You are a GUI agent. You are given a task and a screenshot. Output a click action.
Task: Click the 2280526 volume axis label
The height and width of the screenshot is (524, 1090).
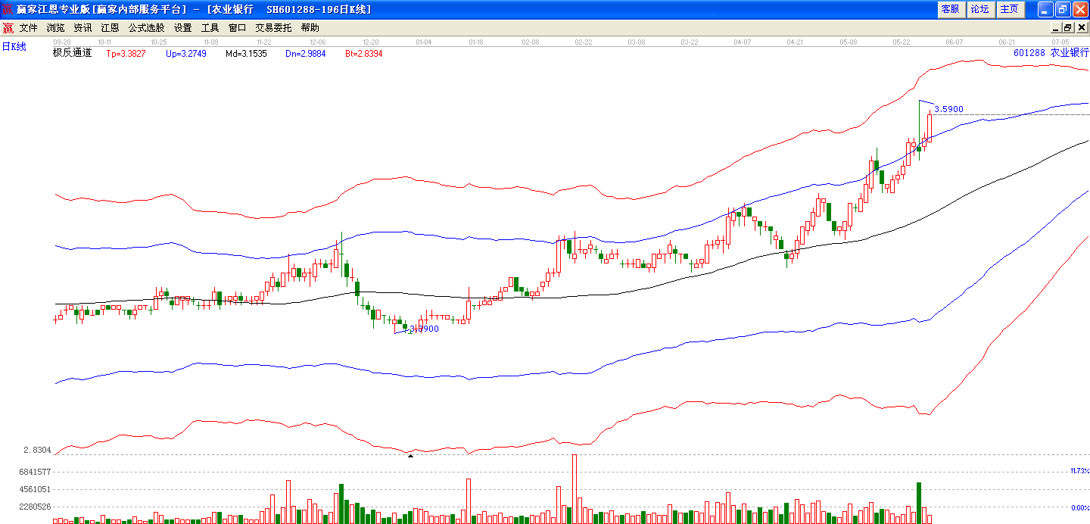click(36, 507)
